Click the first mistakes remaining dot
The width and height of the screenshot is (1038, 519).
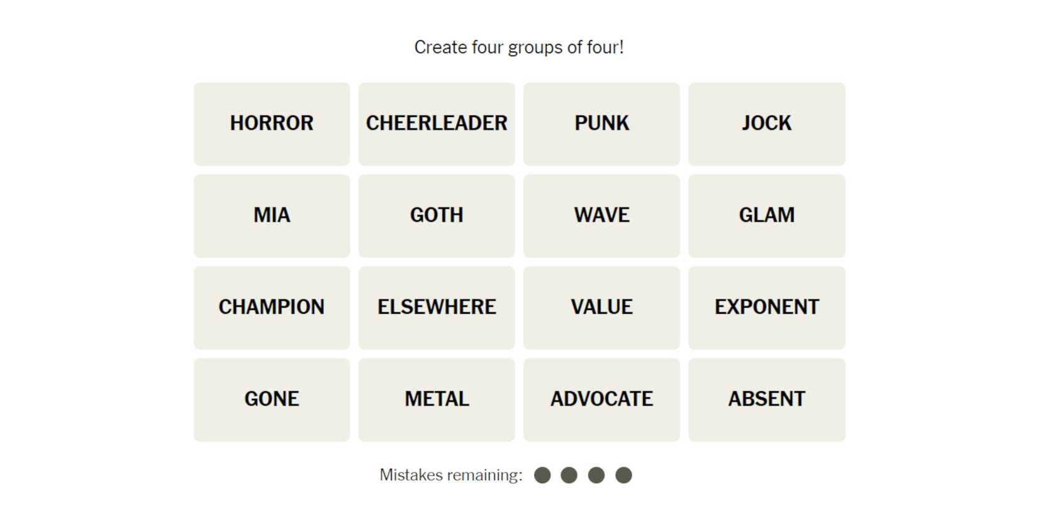tap(542, 476)
